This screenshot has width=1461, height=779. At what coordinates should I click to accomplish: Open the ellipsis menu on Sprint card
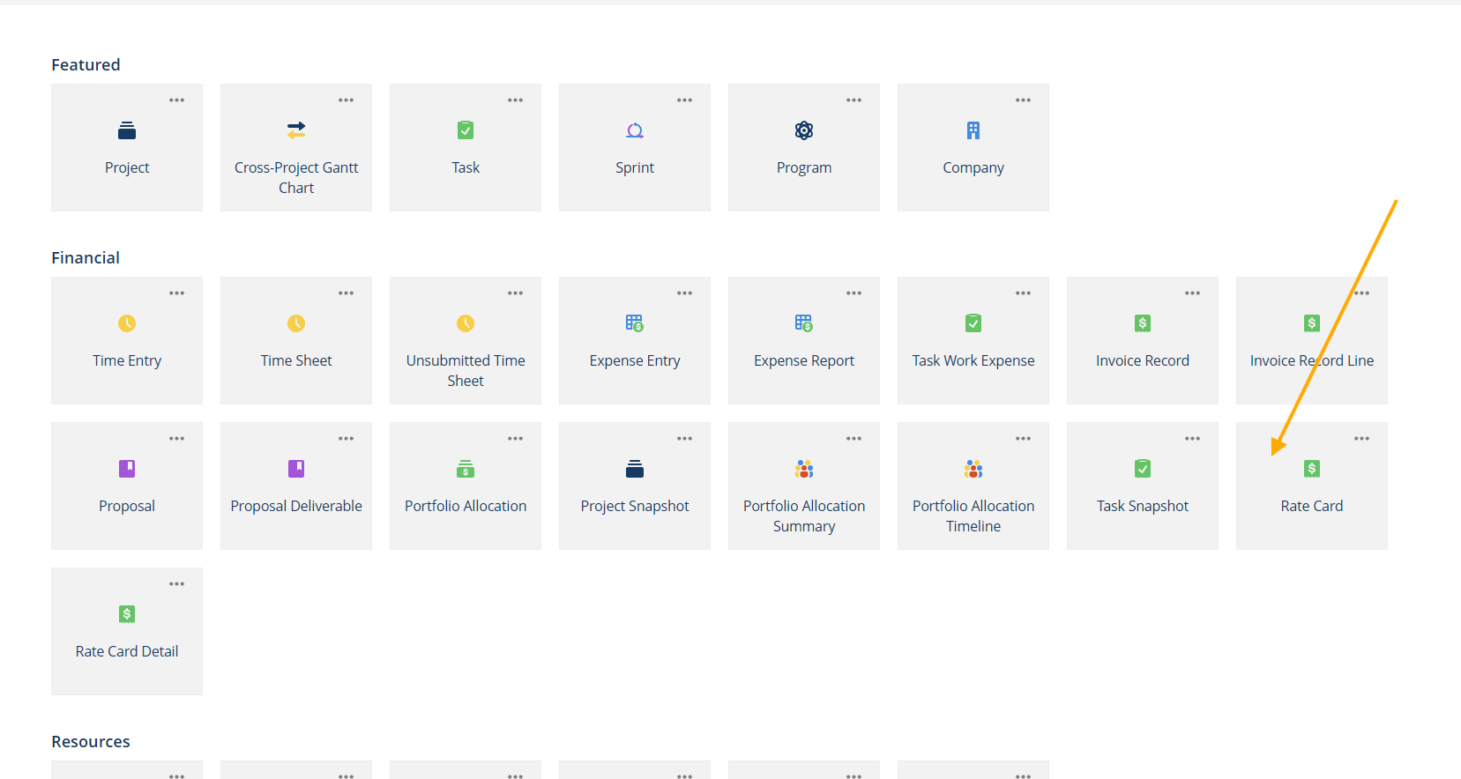[x=685, y=100]
